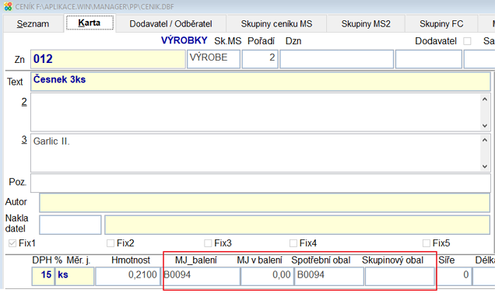Open the Dodavatel / Odběratel tab

pos(170,24)
